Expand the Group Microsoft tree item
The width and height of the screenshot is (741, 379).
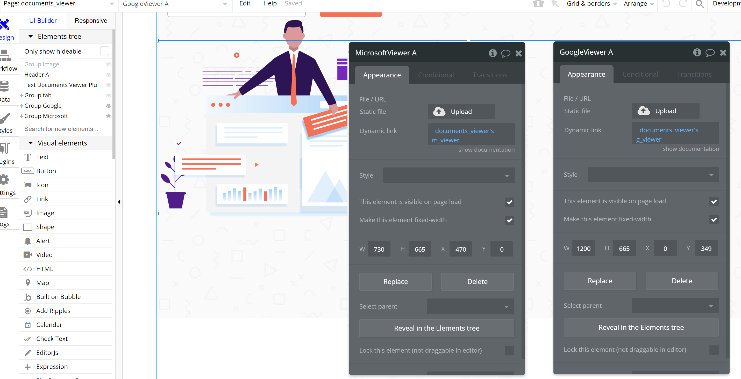pyautogui.click(x=22, y=116)
